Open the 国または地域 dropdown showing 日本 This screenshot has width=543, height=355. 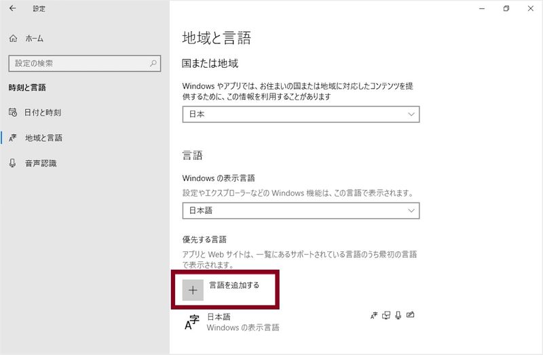click(301, 114)
